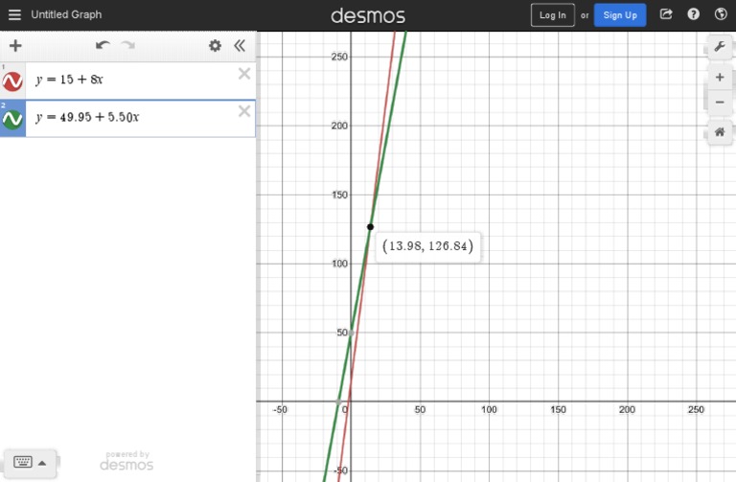
Task: Click the gray x-intercept point on the green line
Action: (338, 402)
